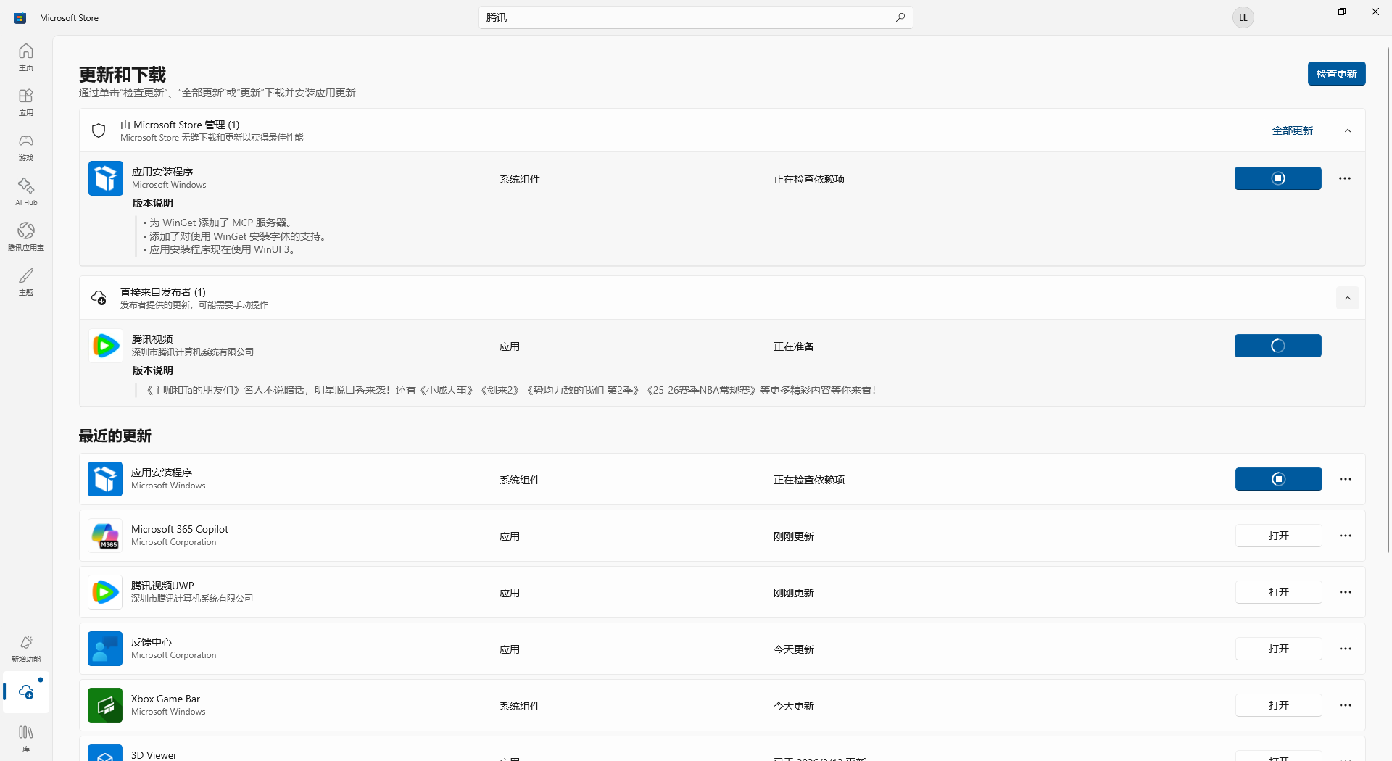Click the Microsoft 365 Copilot app icon
The height and width of the screenshot is (761, 1392).
pyautogui.click(x=105, y=536)
